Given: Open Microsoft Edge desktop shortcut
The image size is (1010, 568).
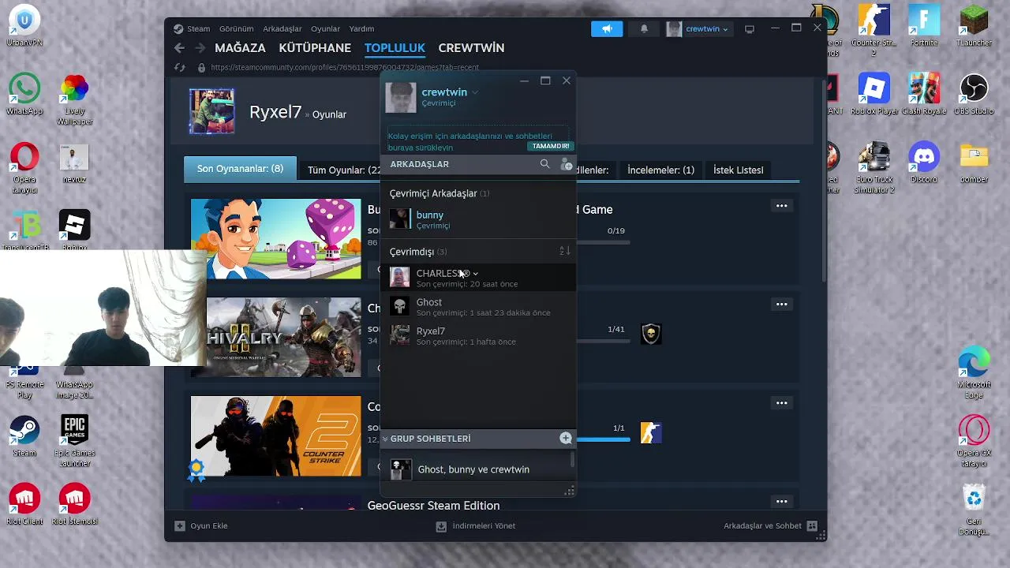Looking at the screenshot, I should coord(974,372).
